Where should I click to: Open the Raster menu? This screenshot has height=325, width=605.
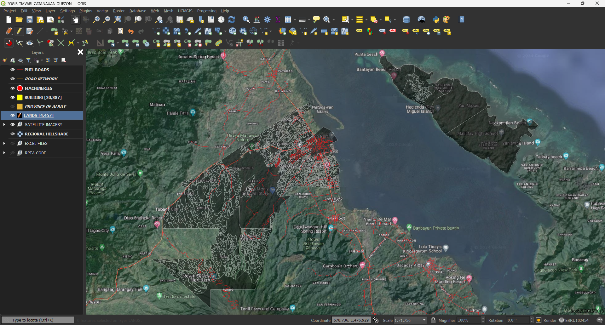pyautogui.click(x=119, y=11)
